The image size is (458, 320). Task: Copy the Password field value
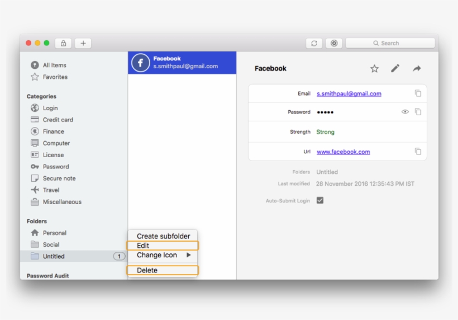(418, 112)
